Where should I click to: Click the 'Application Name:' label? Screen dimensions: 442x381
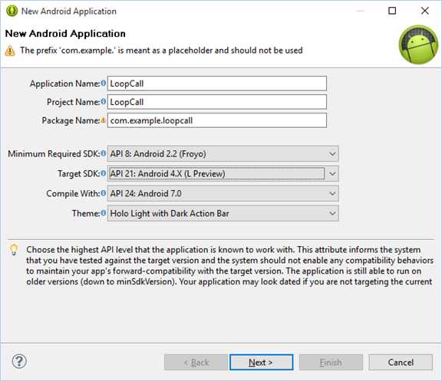(64, 84)
